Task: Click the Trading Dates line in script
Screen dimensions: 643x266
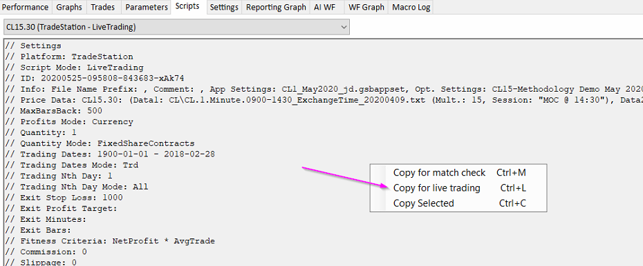Action: pos(110,154)
